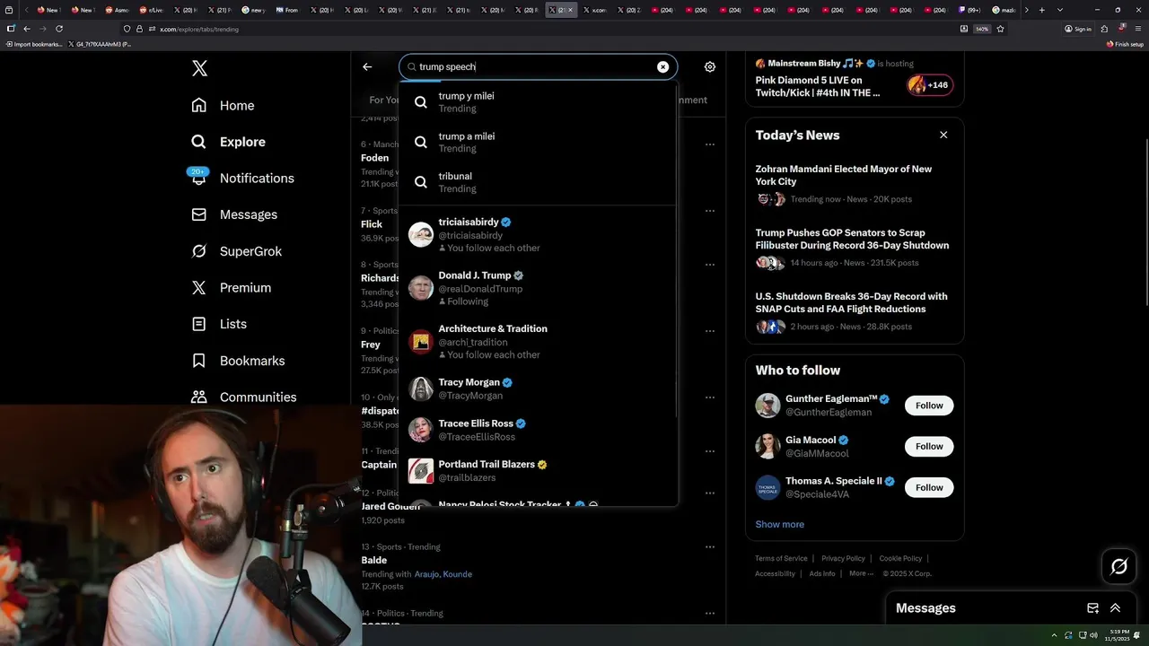
Task: Open Architecture & Tradition profile suggestion
Action: pos(539,341)
